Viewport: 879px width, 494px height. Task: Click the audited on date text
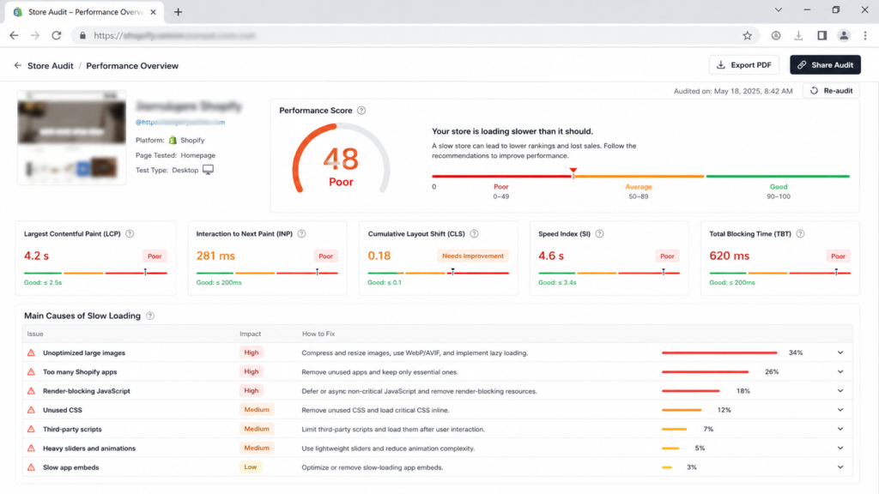click(x=733, y=91)
